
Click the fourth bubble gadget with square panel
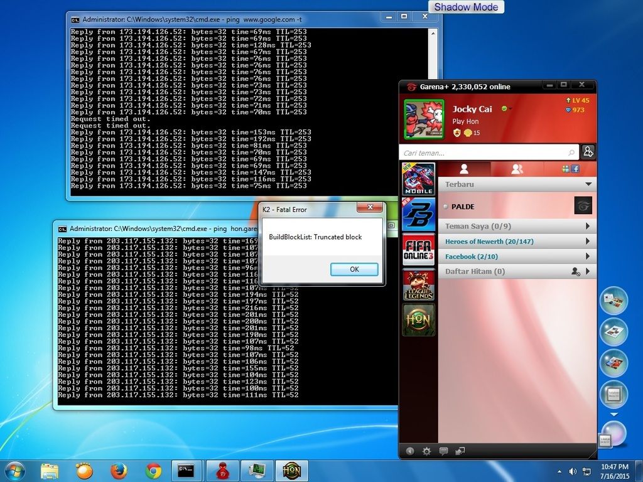click(614, 394)
